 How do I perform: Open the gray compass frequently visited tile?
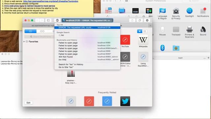click(x=71, y=101)
